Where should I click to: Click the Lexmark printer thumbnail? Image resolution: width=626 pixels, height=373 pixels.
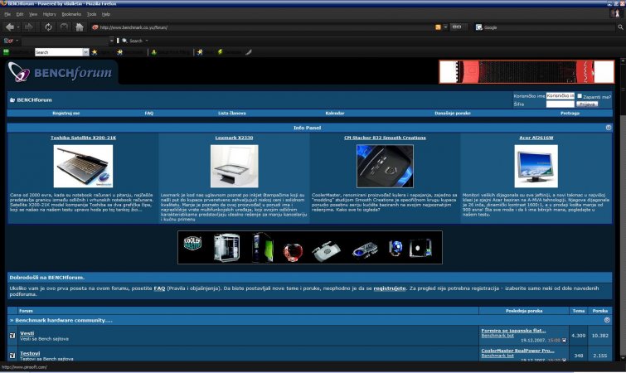point(235,166)
